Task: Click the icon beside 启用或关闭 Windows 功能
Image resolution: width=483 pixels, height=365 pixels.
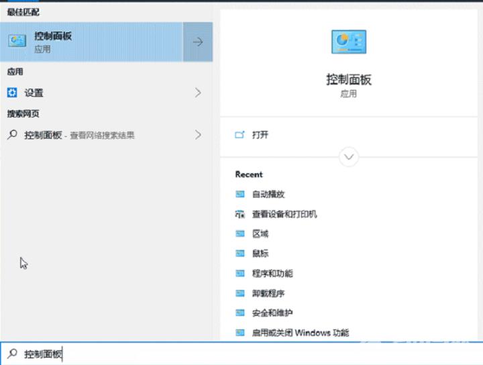Action: pos(240,333)
